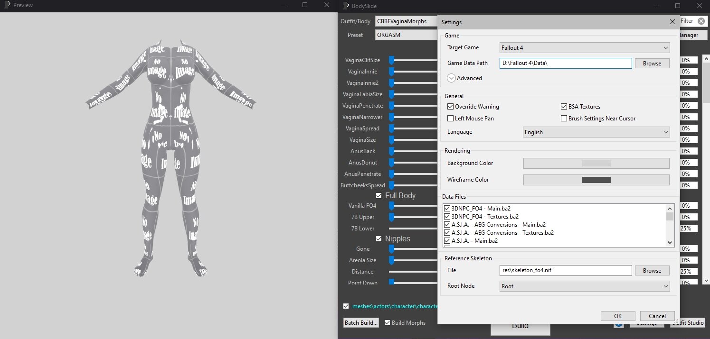This screenshot has width=710, height=339.
Task: Pick the Background Color swatch
Action: click(596, 163)
